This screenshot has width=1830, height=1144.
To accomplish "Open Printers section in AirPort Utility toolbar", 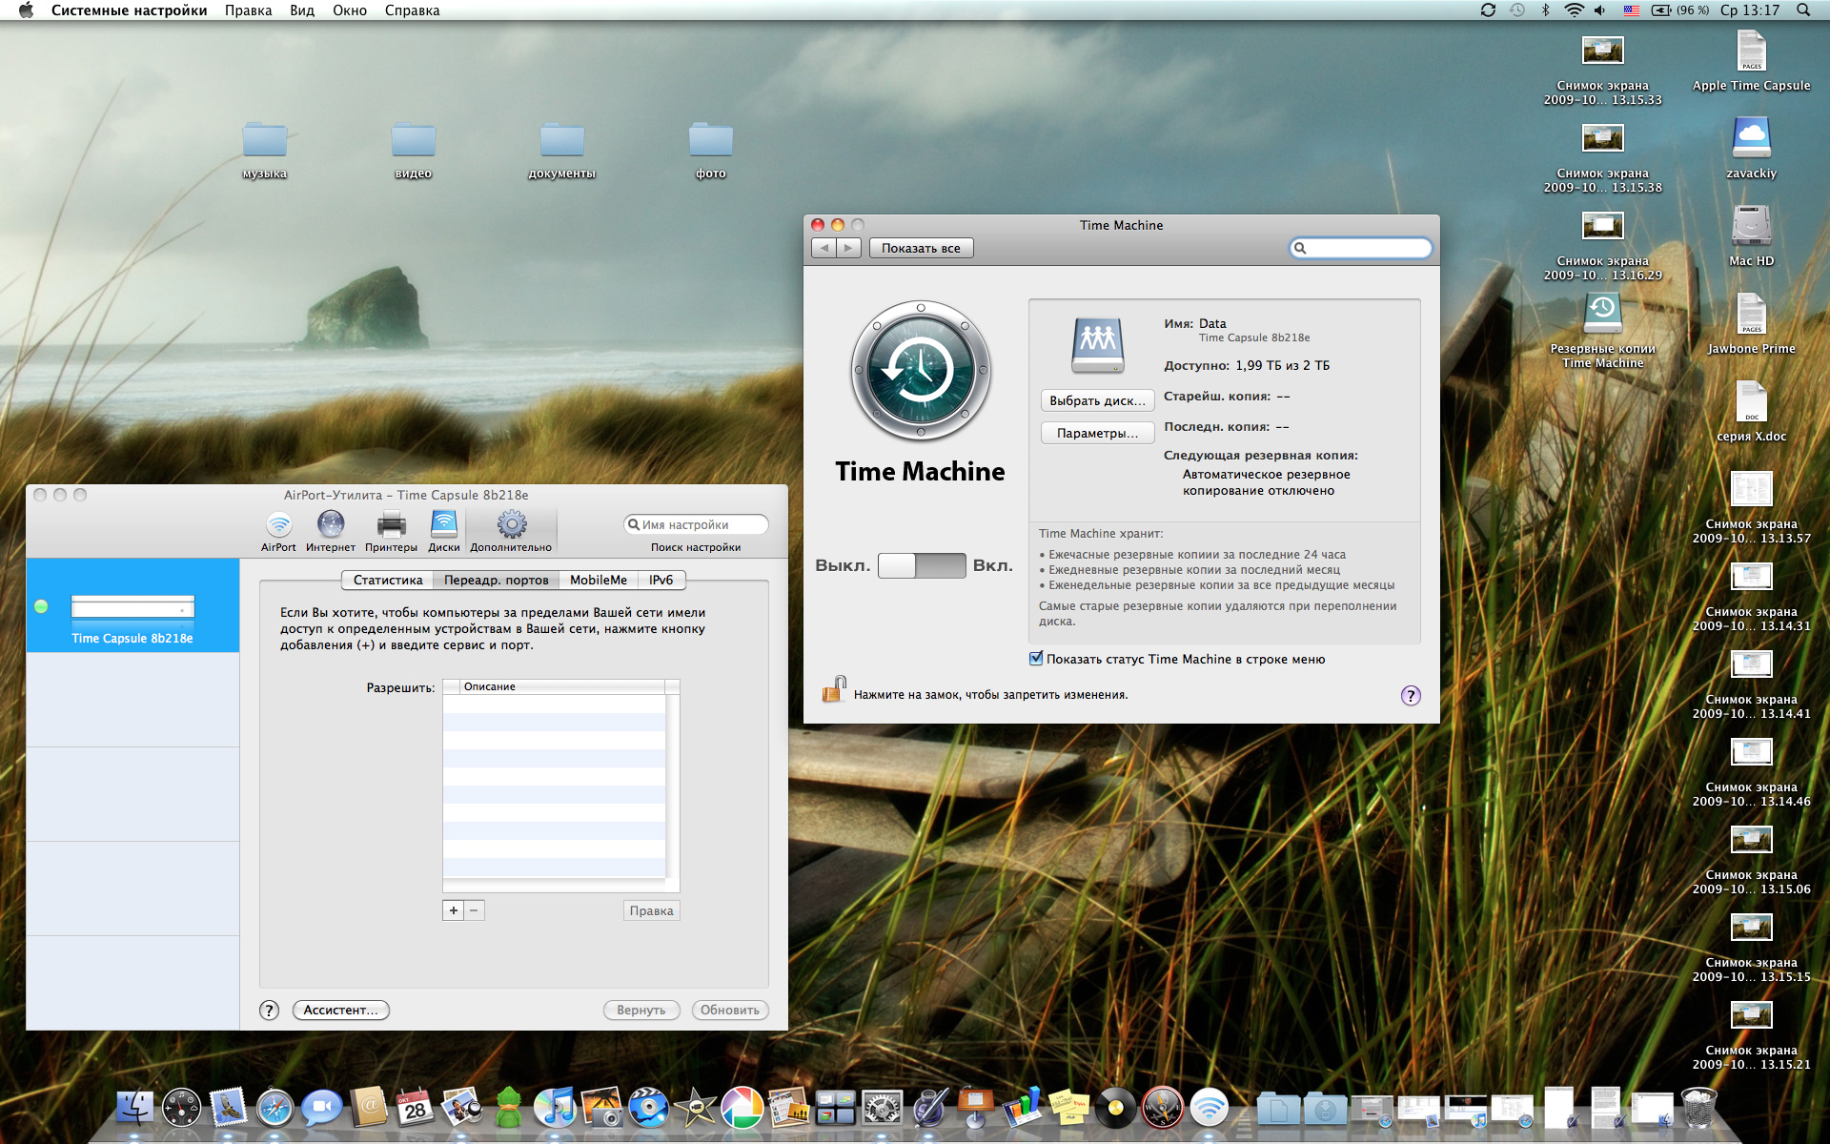I will [391, 531].
